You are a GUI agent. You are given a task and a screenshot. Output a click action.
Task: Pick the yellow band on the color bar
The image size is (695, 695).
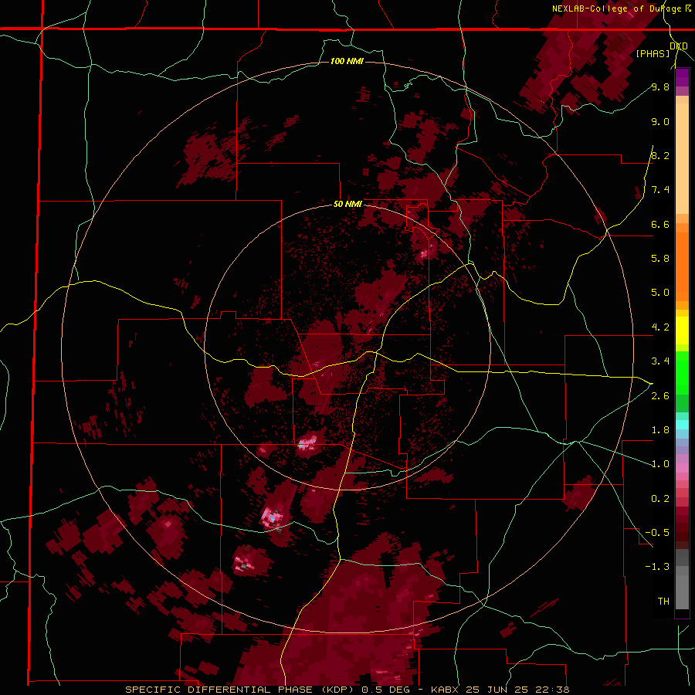point(682,331)
